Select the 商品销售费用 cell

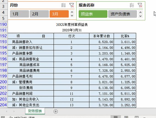coord(31,70)
